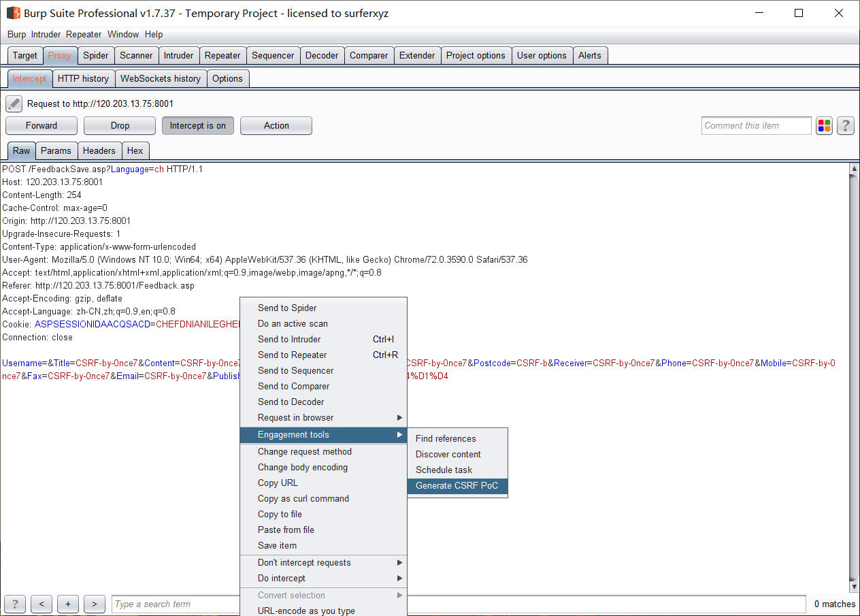Open the Project options tab
860x616 pixels.
pyautogui.click(x=476, y=56)
